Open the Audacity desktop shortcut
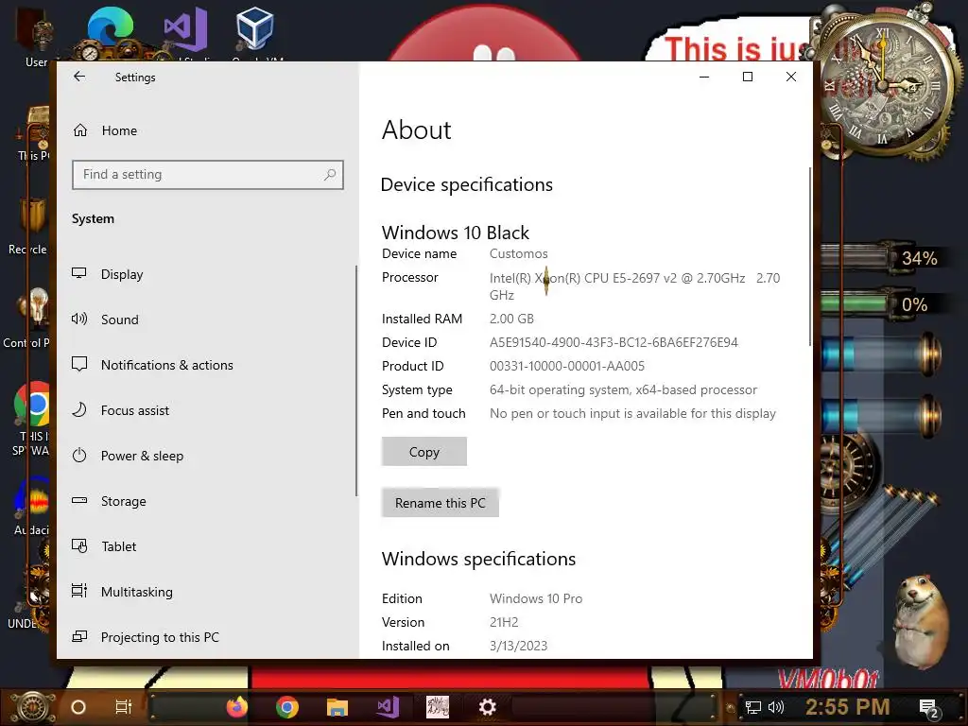968x726 pixels. 32,499
